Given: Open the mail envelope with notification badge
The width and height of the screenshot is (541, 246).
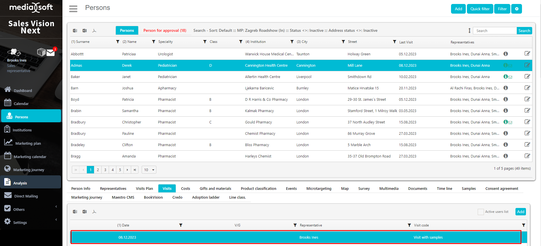Looking at the screenshot, I should (x=51, y=52).
